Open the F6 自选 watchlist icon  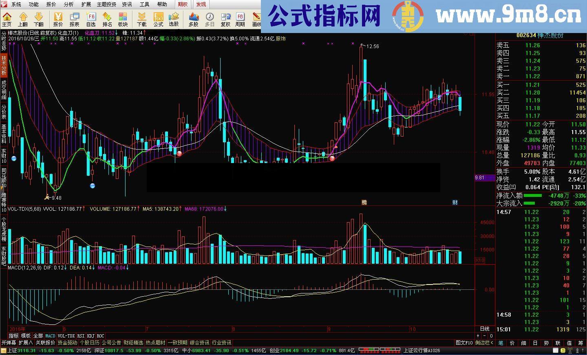(x=91, y=19)
